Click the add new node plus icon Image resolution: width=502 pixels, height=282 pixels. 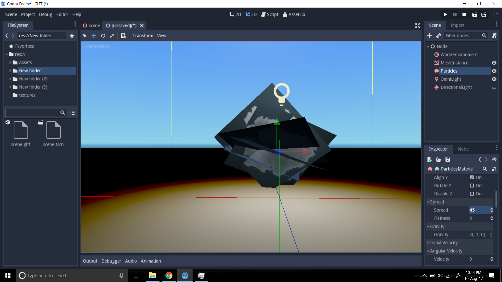pyautogui.click(x=429, y=36)
